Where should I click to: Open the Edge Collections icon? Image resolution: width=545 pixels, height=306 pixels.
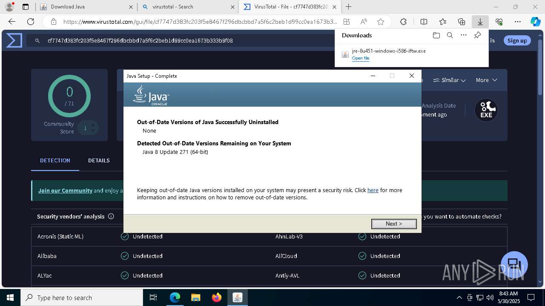click(462, 22)
